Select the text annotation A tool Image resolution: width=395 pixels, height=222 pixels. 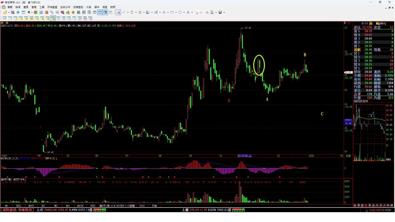[x=188, y=12]
